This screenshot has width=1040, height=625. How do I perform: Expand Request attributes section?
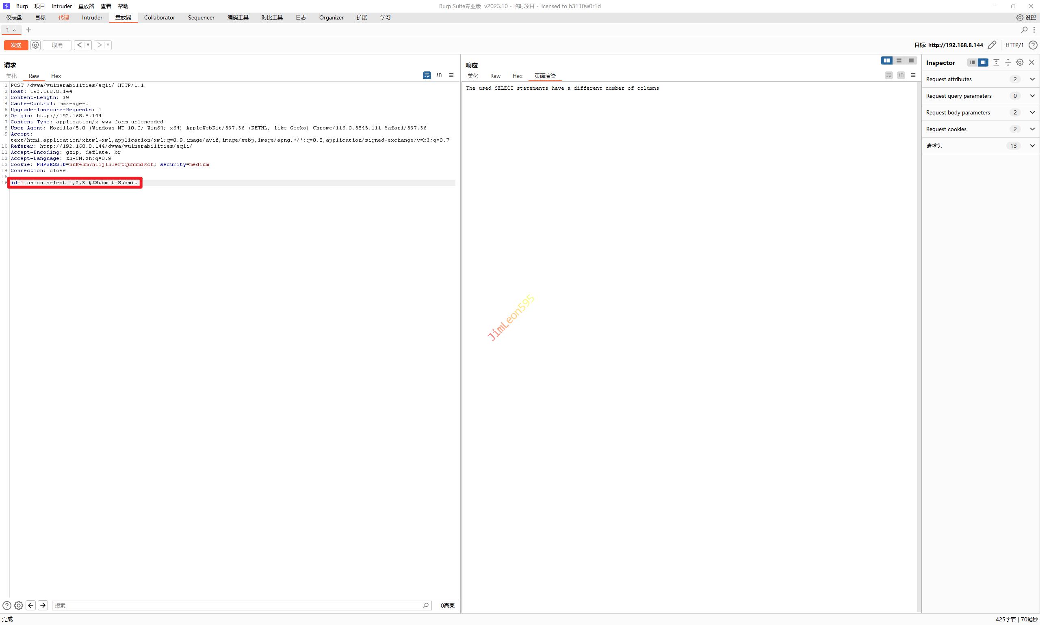(x=1032, y=79)
